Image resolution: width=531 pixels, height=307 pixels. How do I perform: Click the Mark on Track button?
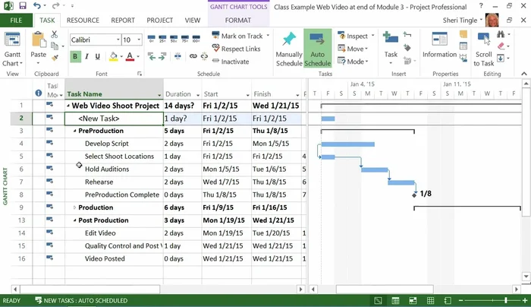coord(237,36)
